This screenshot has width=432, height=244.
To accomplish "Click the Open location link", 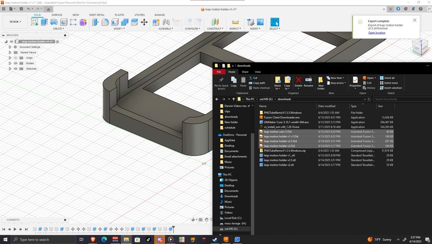I will click(x=377, y=33).
